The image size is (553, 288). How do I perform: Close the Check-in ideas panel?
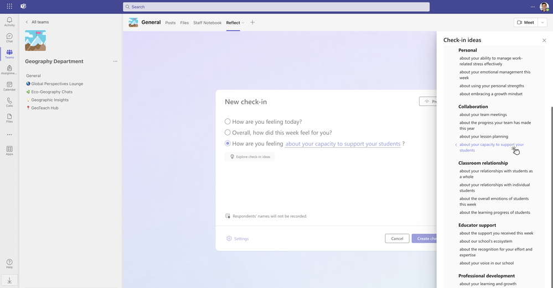pyautogui.click(x=544, y=40)
